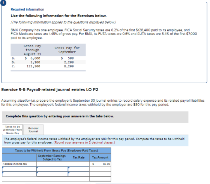Click Exercise 9-6 Payroll-related journal entries heading
210x184 pixels.
point(49,90)
